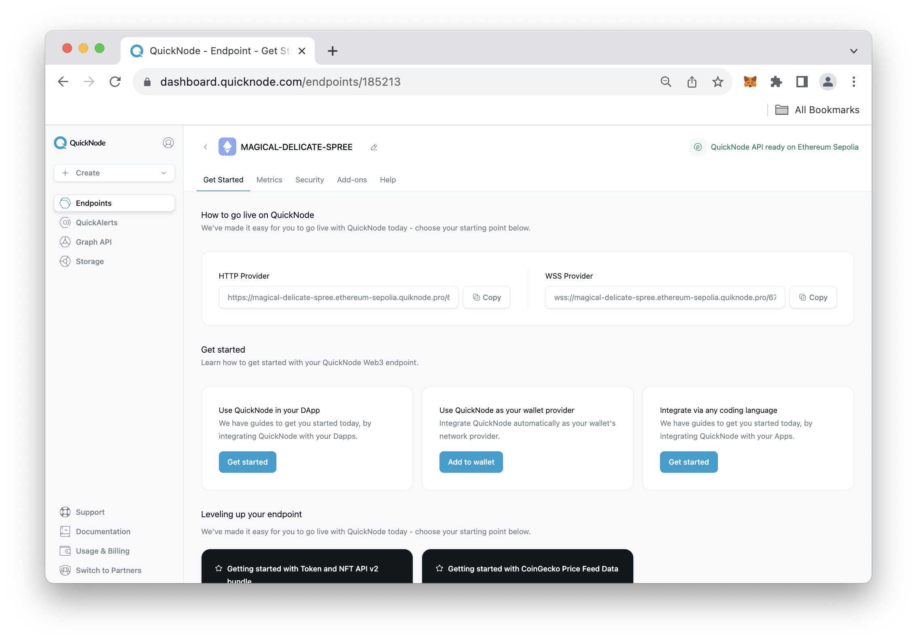Click the Usage & Billing icon in sidebar
This screenshot has width=917, height=643.
point(66,550)
